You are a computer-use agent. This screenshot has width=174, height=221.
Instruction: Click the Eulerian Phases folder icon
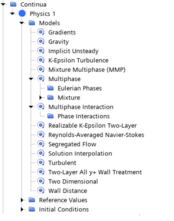point(51,88)
